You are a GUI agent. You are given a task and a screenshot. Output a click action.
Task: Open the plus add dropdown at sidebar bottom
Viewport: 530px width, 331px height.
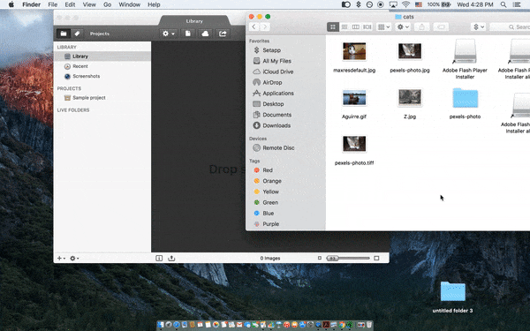coord(61,259)
